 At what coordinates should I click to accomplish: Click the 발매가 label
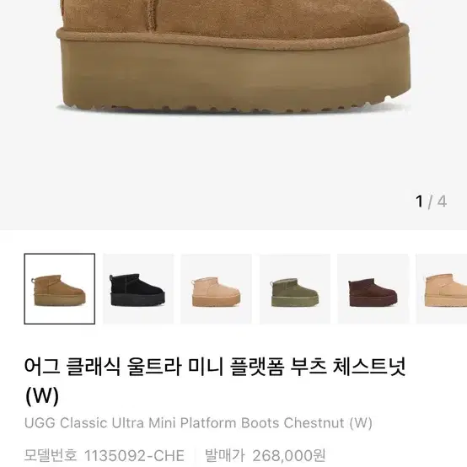pos(224,455)
